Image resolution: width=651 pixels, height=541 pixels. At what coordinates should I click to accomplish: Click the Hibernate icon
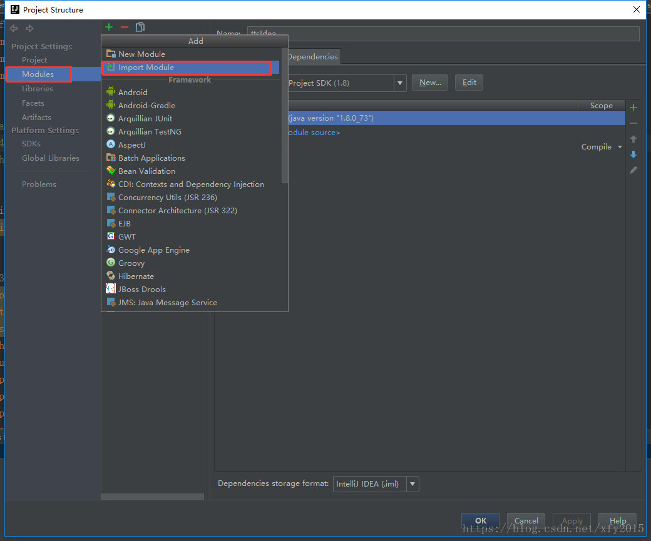[x=110, y=275]
